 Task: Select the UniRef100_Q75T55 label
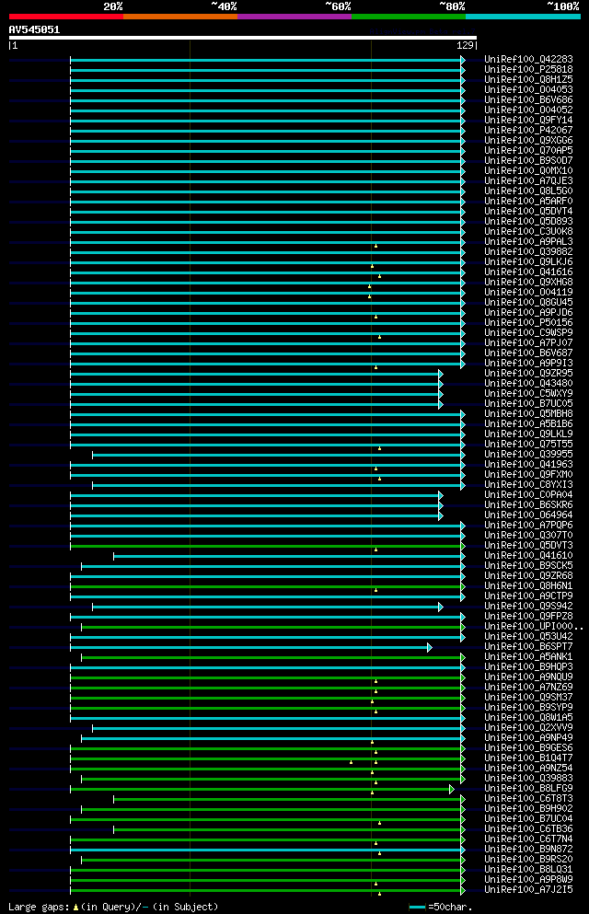[x=528, y=445]
